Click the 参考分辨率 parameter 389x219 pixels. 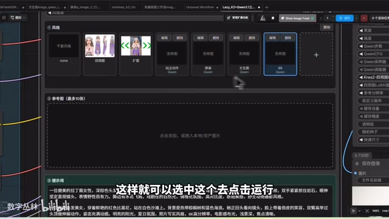373,93
